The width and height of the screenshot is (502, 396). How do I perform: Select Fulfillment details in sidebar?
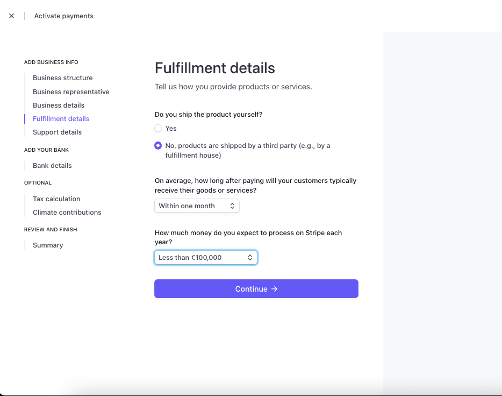pos(61,119)
